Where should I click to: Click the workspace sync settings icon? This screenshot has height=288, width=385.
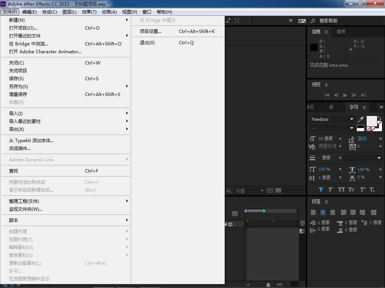302,21
